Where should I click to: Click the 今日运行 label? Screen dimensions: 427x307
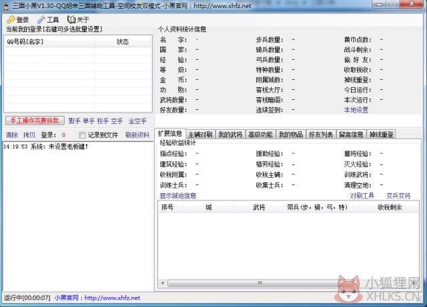[x=358, y=90]
